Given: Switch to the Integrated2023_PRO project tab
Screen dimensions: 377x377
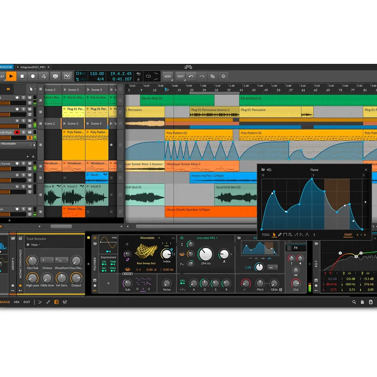Looking at the screenshot, I should click(33, 67).
